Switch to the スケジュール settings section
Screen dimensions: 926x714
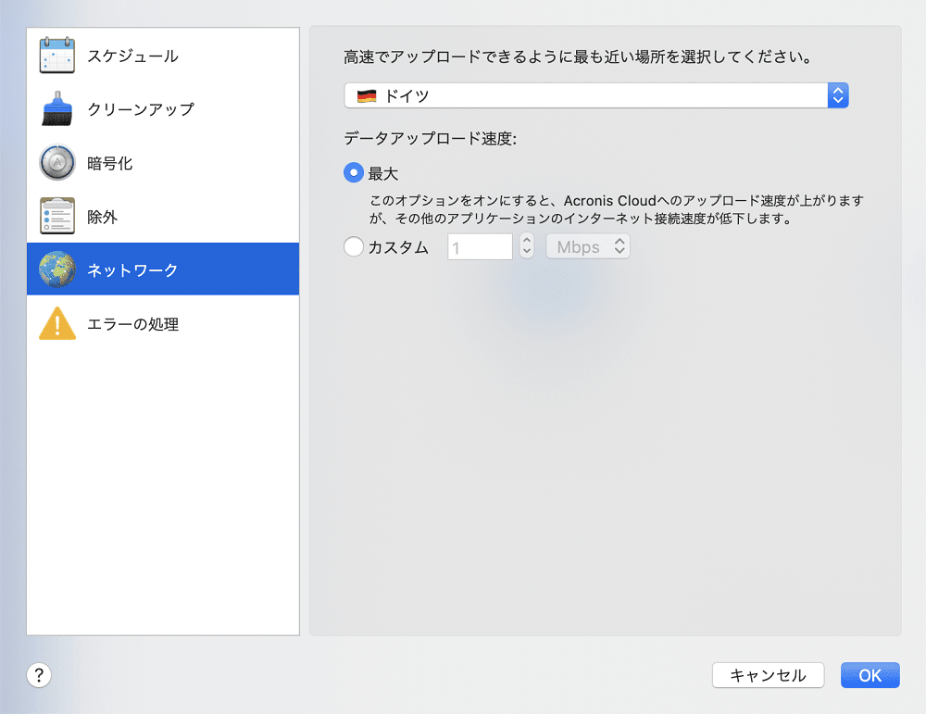(132, 56)
